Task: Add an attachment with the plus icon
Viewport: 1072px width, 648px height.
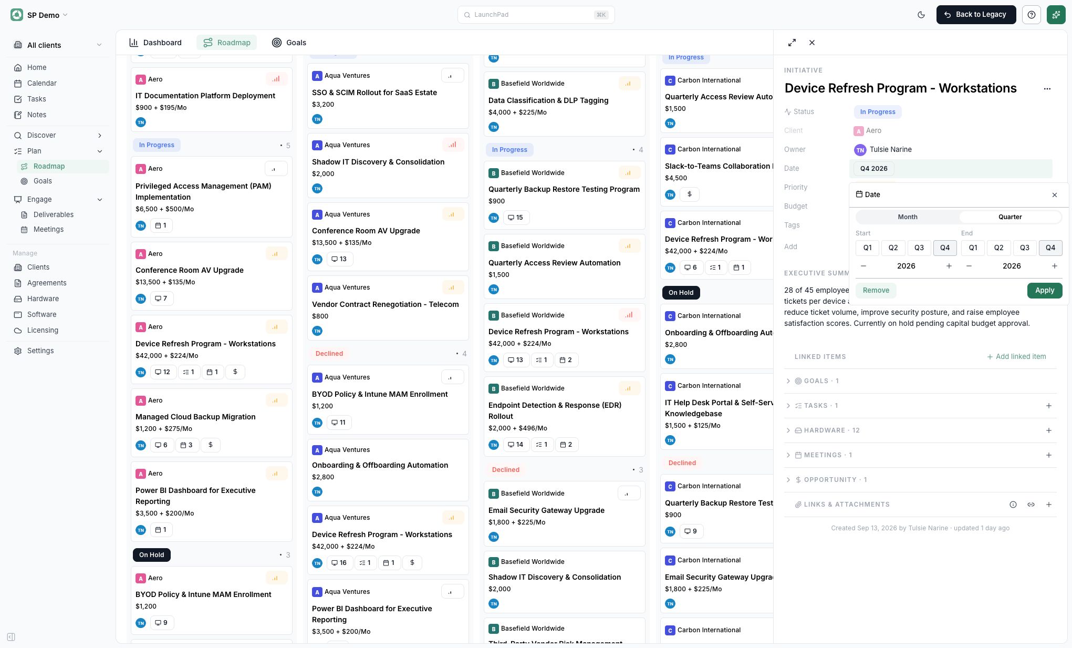Action: pyautogui.click(x=1049, y=505)
